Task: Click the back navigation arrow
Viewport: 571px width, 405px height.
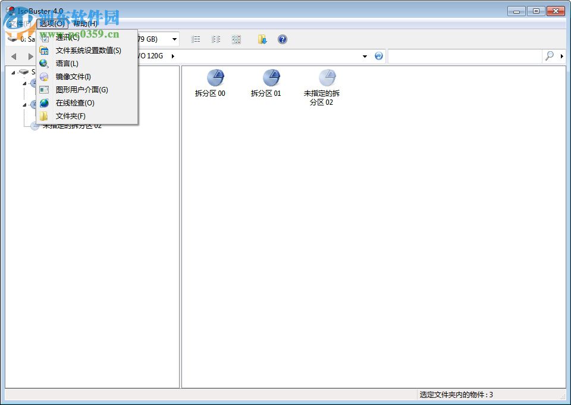Action: point(14,57)
